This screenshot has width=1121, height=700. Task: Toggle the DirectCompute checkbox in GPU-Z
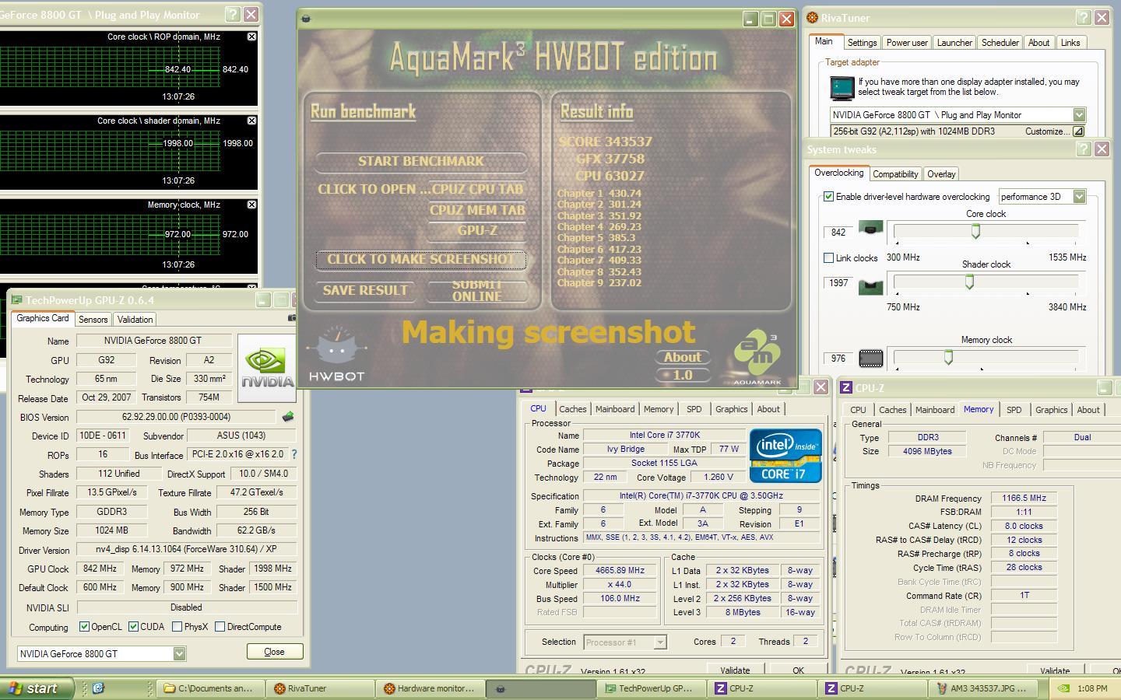(x=220, y=626)
